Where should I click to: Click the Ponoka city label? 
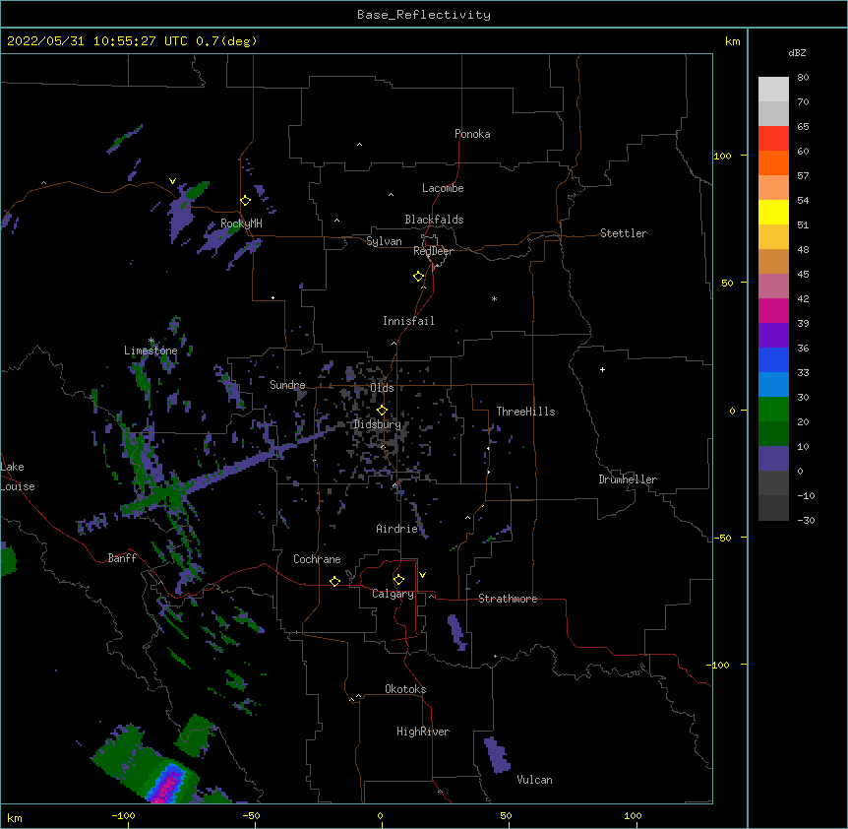472,134
